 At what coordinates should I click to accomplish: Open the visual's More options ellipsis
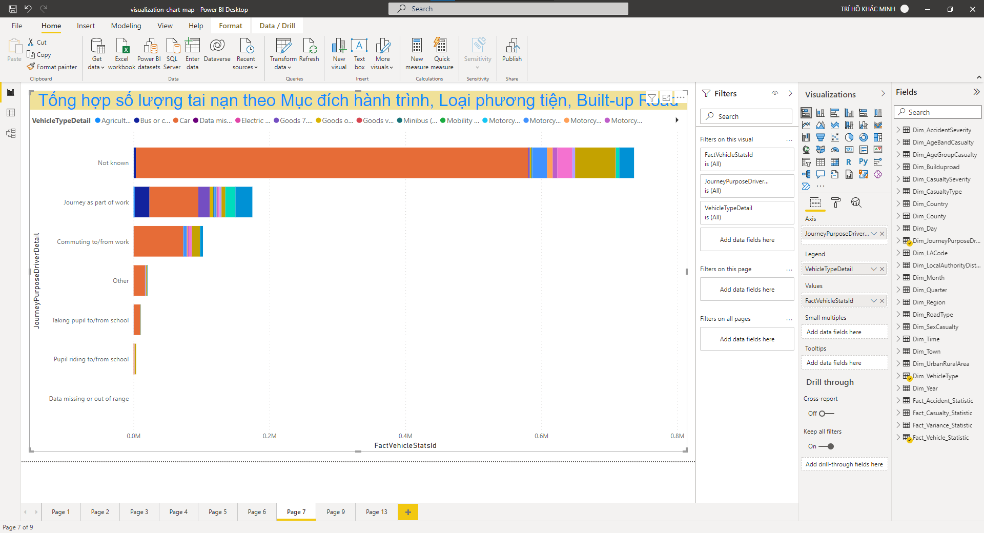(680, 97)
